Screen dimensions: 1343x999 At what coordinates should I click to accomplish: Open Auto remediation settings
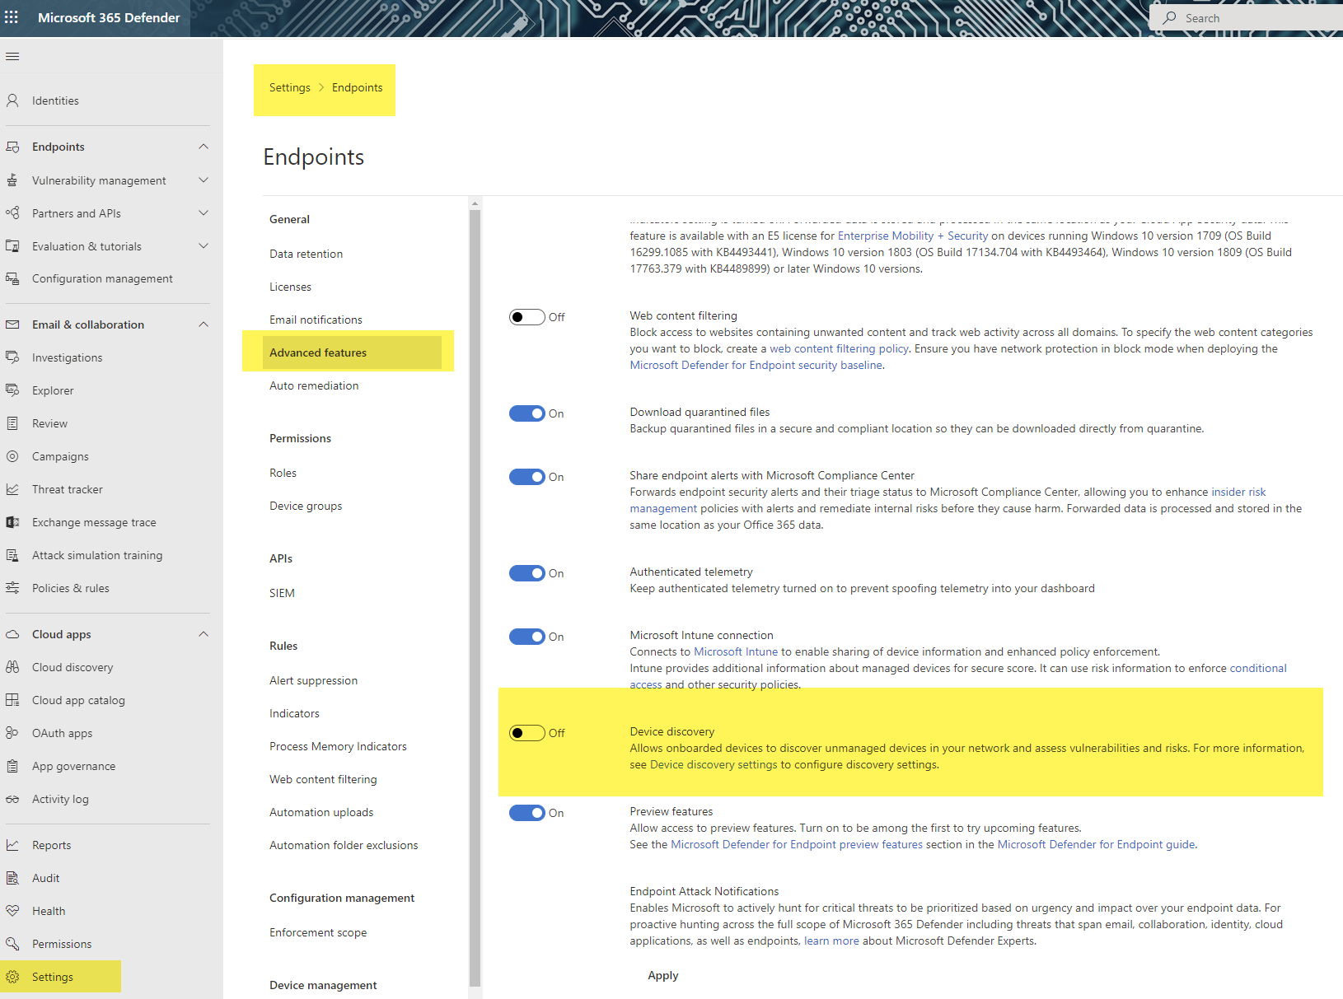(x=314, y=385)
